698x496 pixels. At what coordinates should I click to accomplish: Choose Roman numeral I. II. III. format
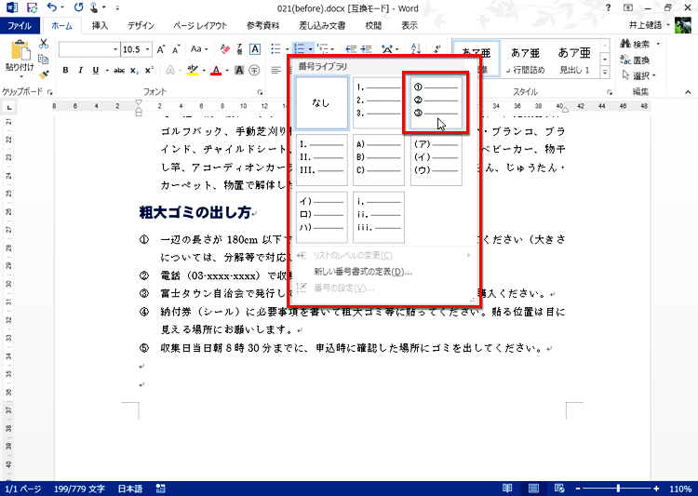(x=321, y=159)
